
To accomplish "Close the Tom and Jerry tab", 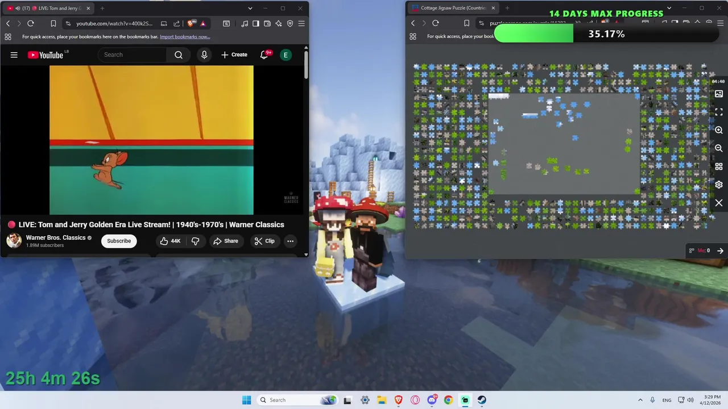I will pos(88,8).
